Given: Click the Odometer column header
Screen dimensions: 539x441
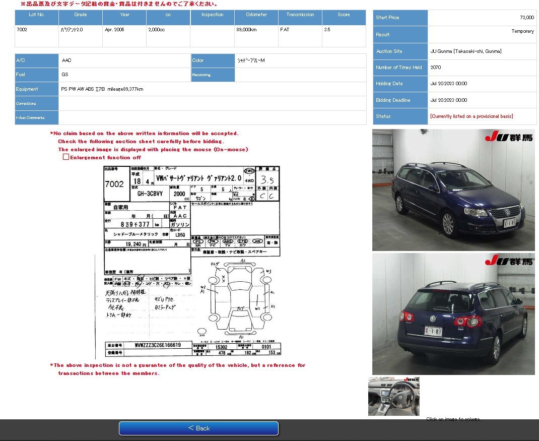Looking at the screenshot, I should pos(256,17).
